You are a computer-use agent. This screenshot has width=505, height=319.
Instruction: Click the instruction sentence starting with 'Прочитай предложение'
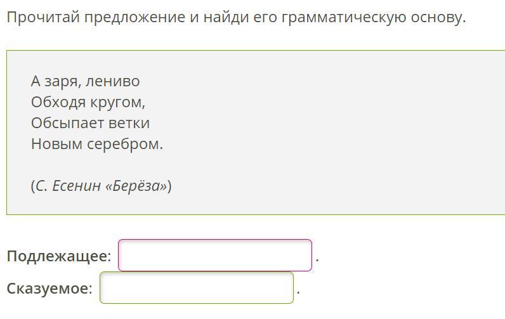236,17
